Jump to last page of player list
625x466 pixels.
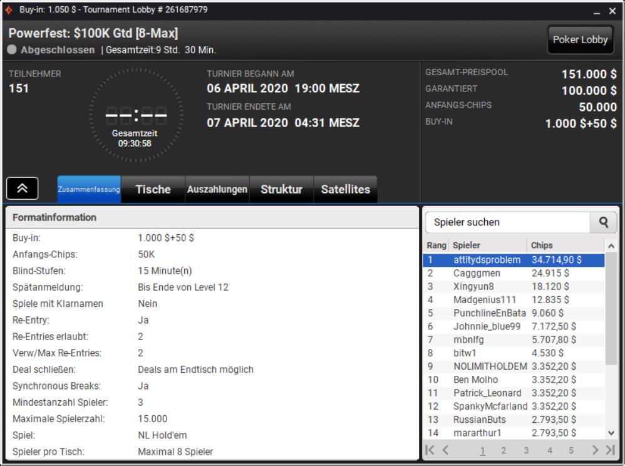610,450
